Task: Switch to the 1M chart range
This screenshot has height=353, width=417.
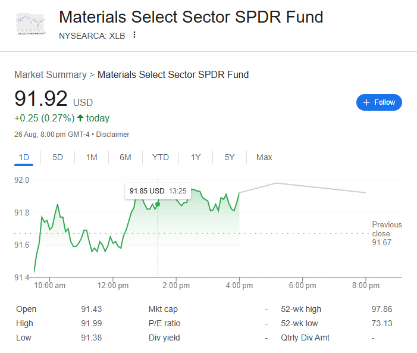Action: point(92,157)
